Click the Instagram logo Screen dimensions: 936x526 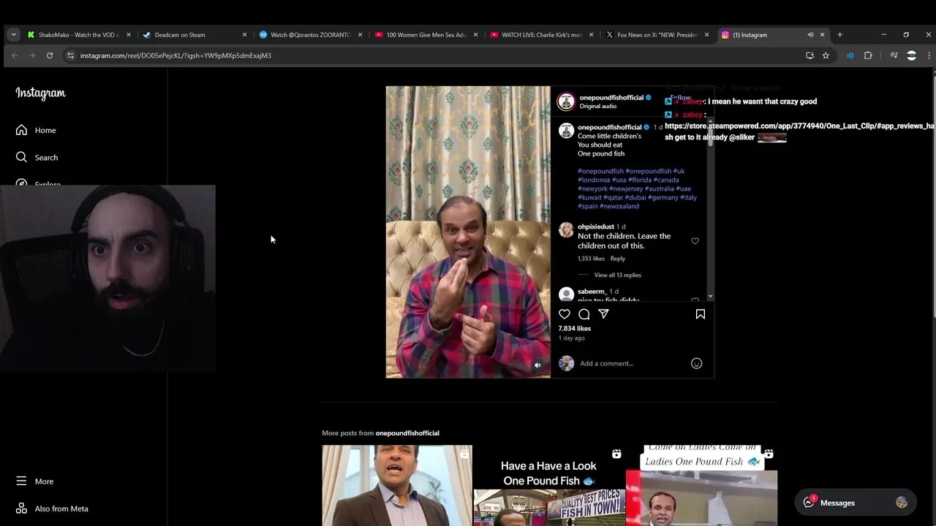(40, 93)
